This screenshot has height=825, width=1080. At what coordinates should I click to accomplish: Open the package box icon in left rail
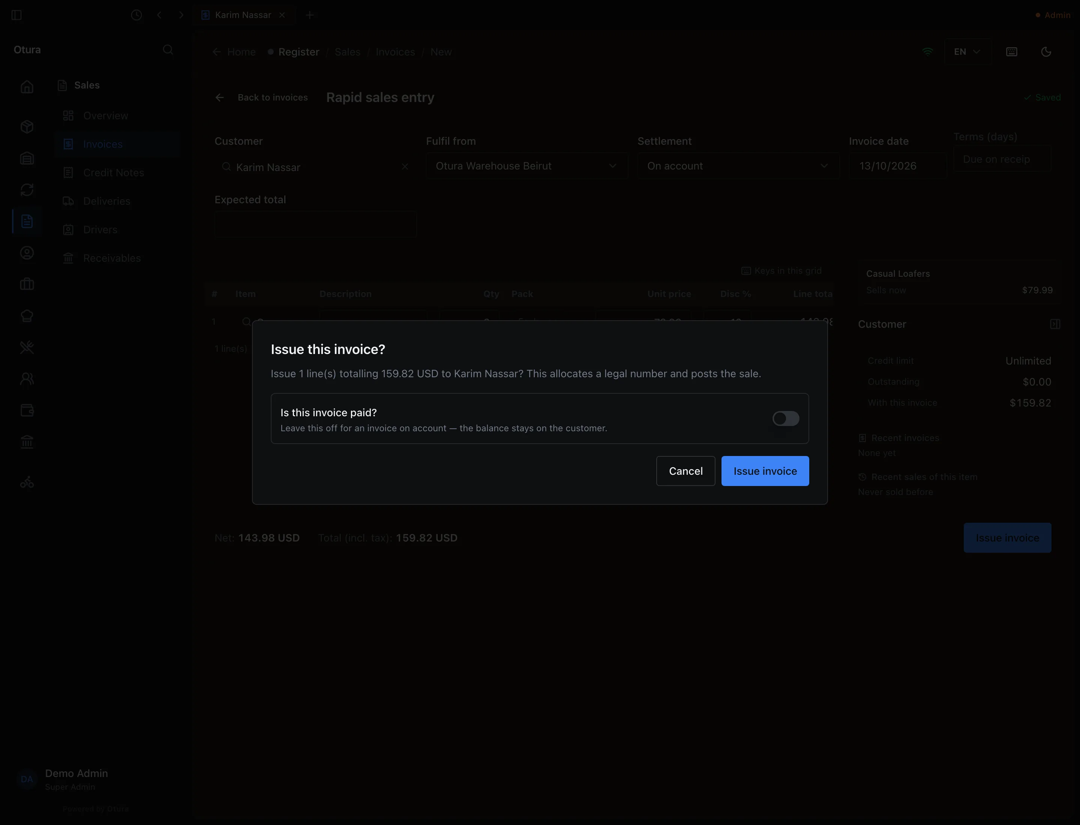pos(27,127)
